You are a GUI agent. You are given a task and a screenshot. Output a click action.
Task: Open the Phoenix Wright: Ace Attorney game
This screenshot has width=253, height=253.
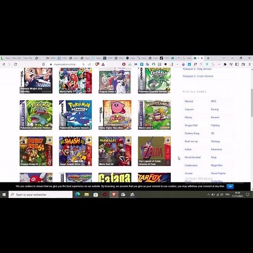click(x=36, y=81)
